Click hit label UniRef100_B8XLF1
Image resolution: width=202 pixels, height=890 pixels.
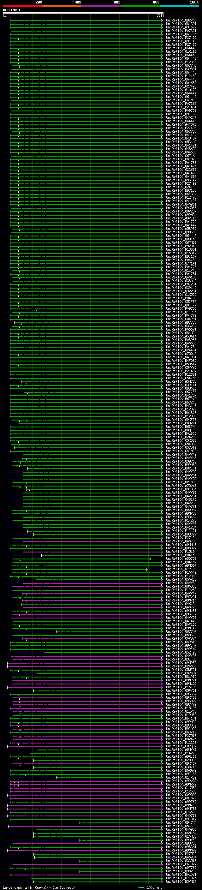[181, 468]
